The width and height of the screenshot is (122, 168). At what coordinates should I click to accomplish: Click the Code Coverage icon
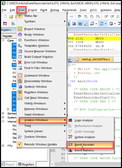(70, 131)
